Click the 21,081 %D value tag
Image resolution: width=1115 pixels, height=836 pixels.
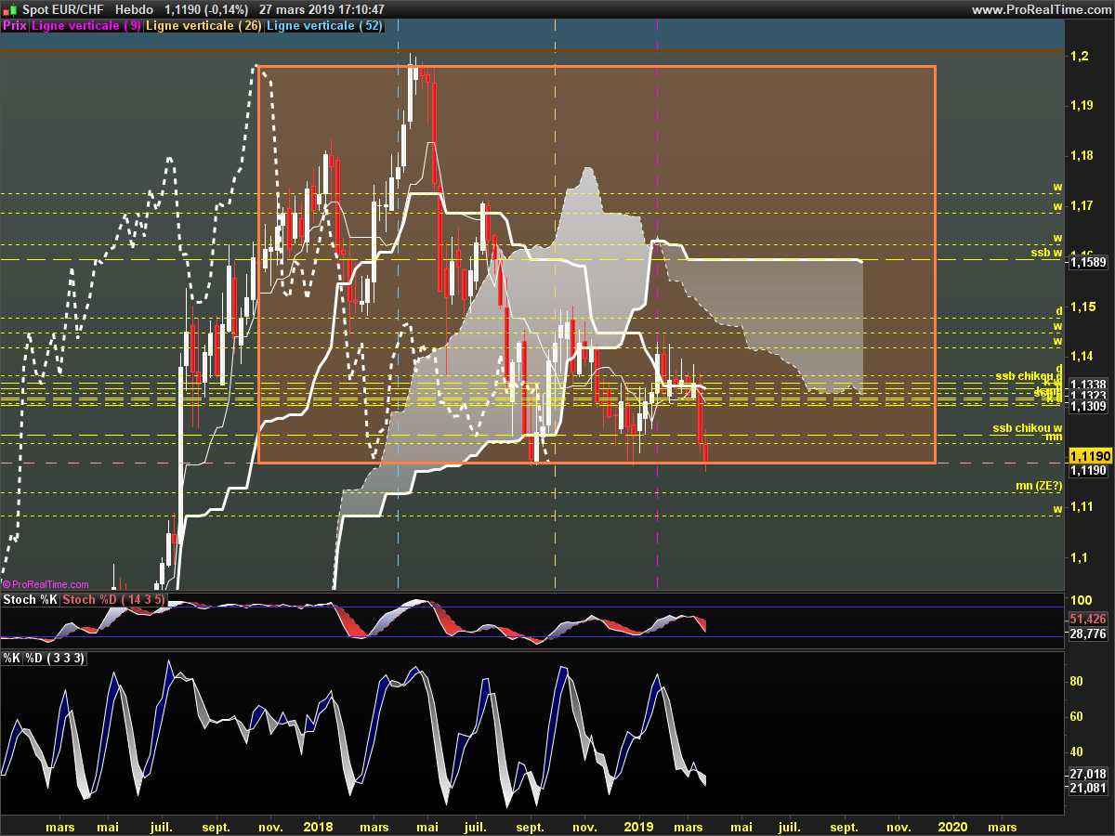[x=1088, y=788]
